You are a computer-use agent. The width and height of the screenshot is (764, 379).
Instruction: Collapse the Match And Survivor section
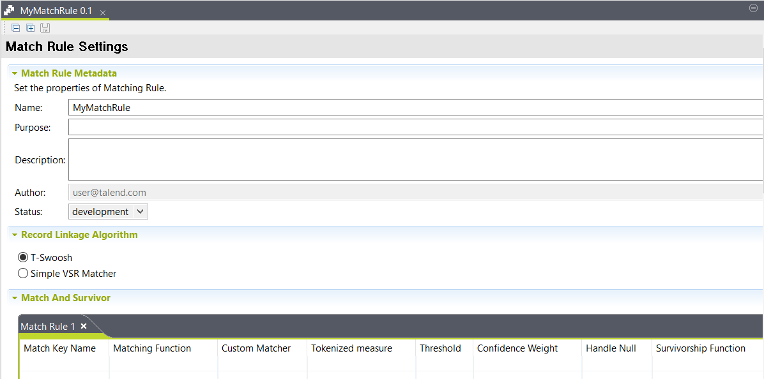click(15, 298)
